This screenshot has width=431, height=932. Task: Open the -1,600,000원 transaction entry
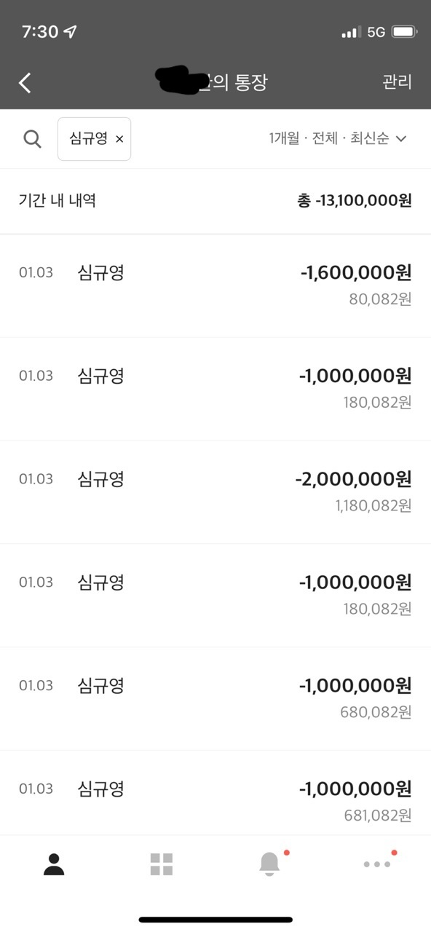(215, 285)
